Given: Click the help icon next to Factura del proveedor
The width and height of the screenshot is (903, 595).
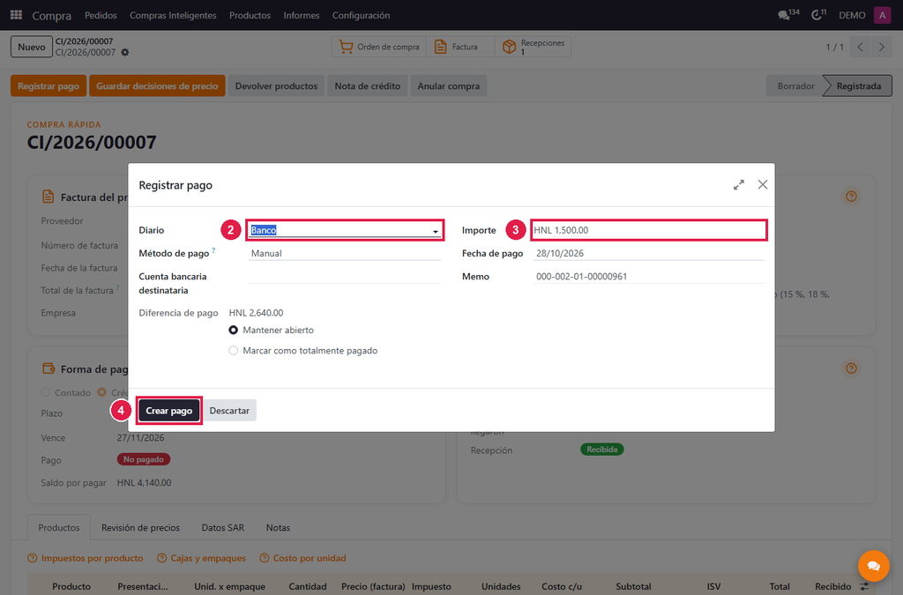Looking at the screenshot, I should point(851,197).
